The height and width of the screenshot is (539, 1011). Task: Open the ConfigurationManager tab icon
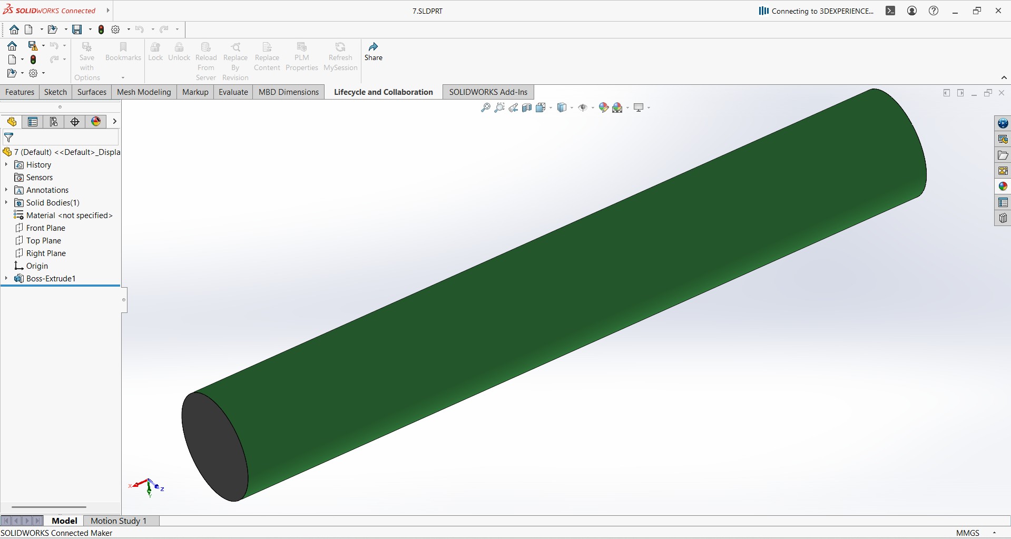[54, 122]
